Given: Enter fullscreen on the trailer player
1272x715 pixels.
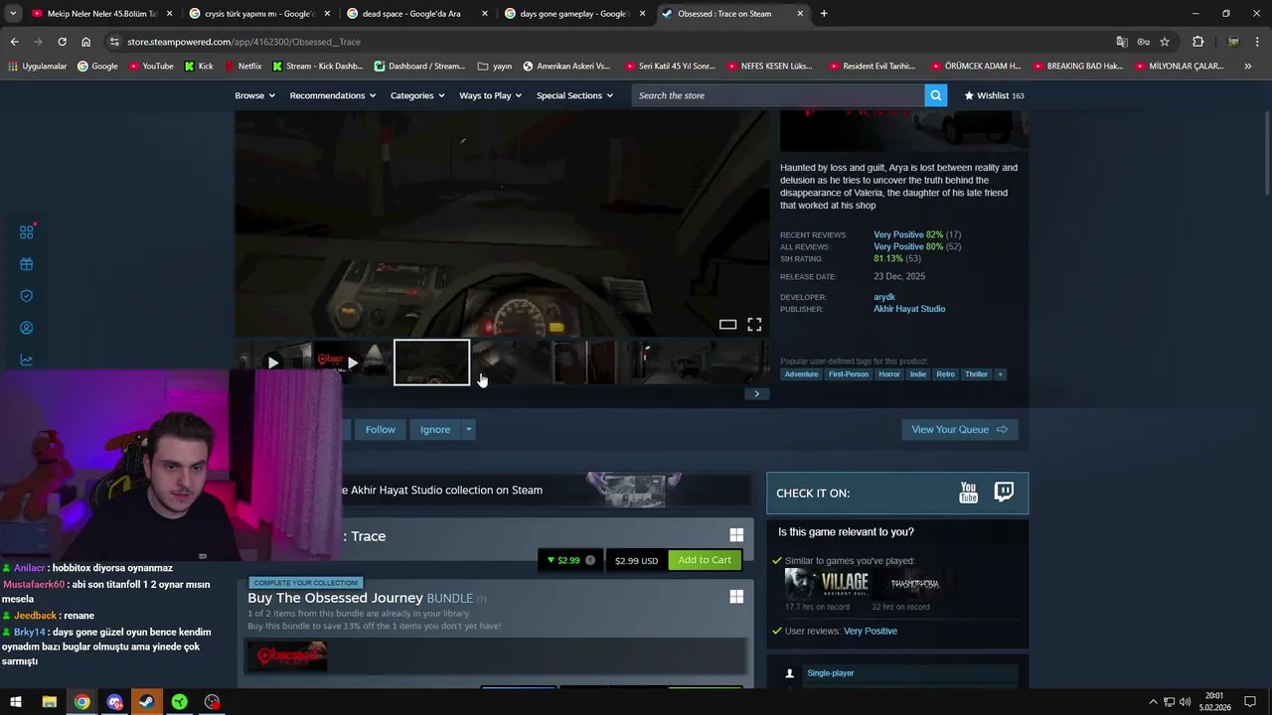Looking at the screenshot, I should tap(754, 325).
